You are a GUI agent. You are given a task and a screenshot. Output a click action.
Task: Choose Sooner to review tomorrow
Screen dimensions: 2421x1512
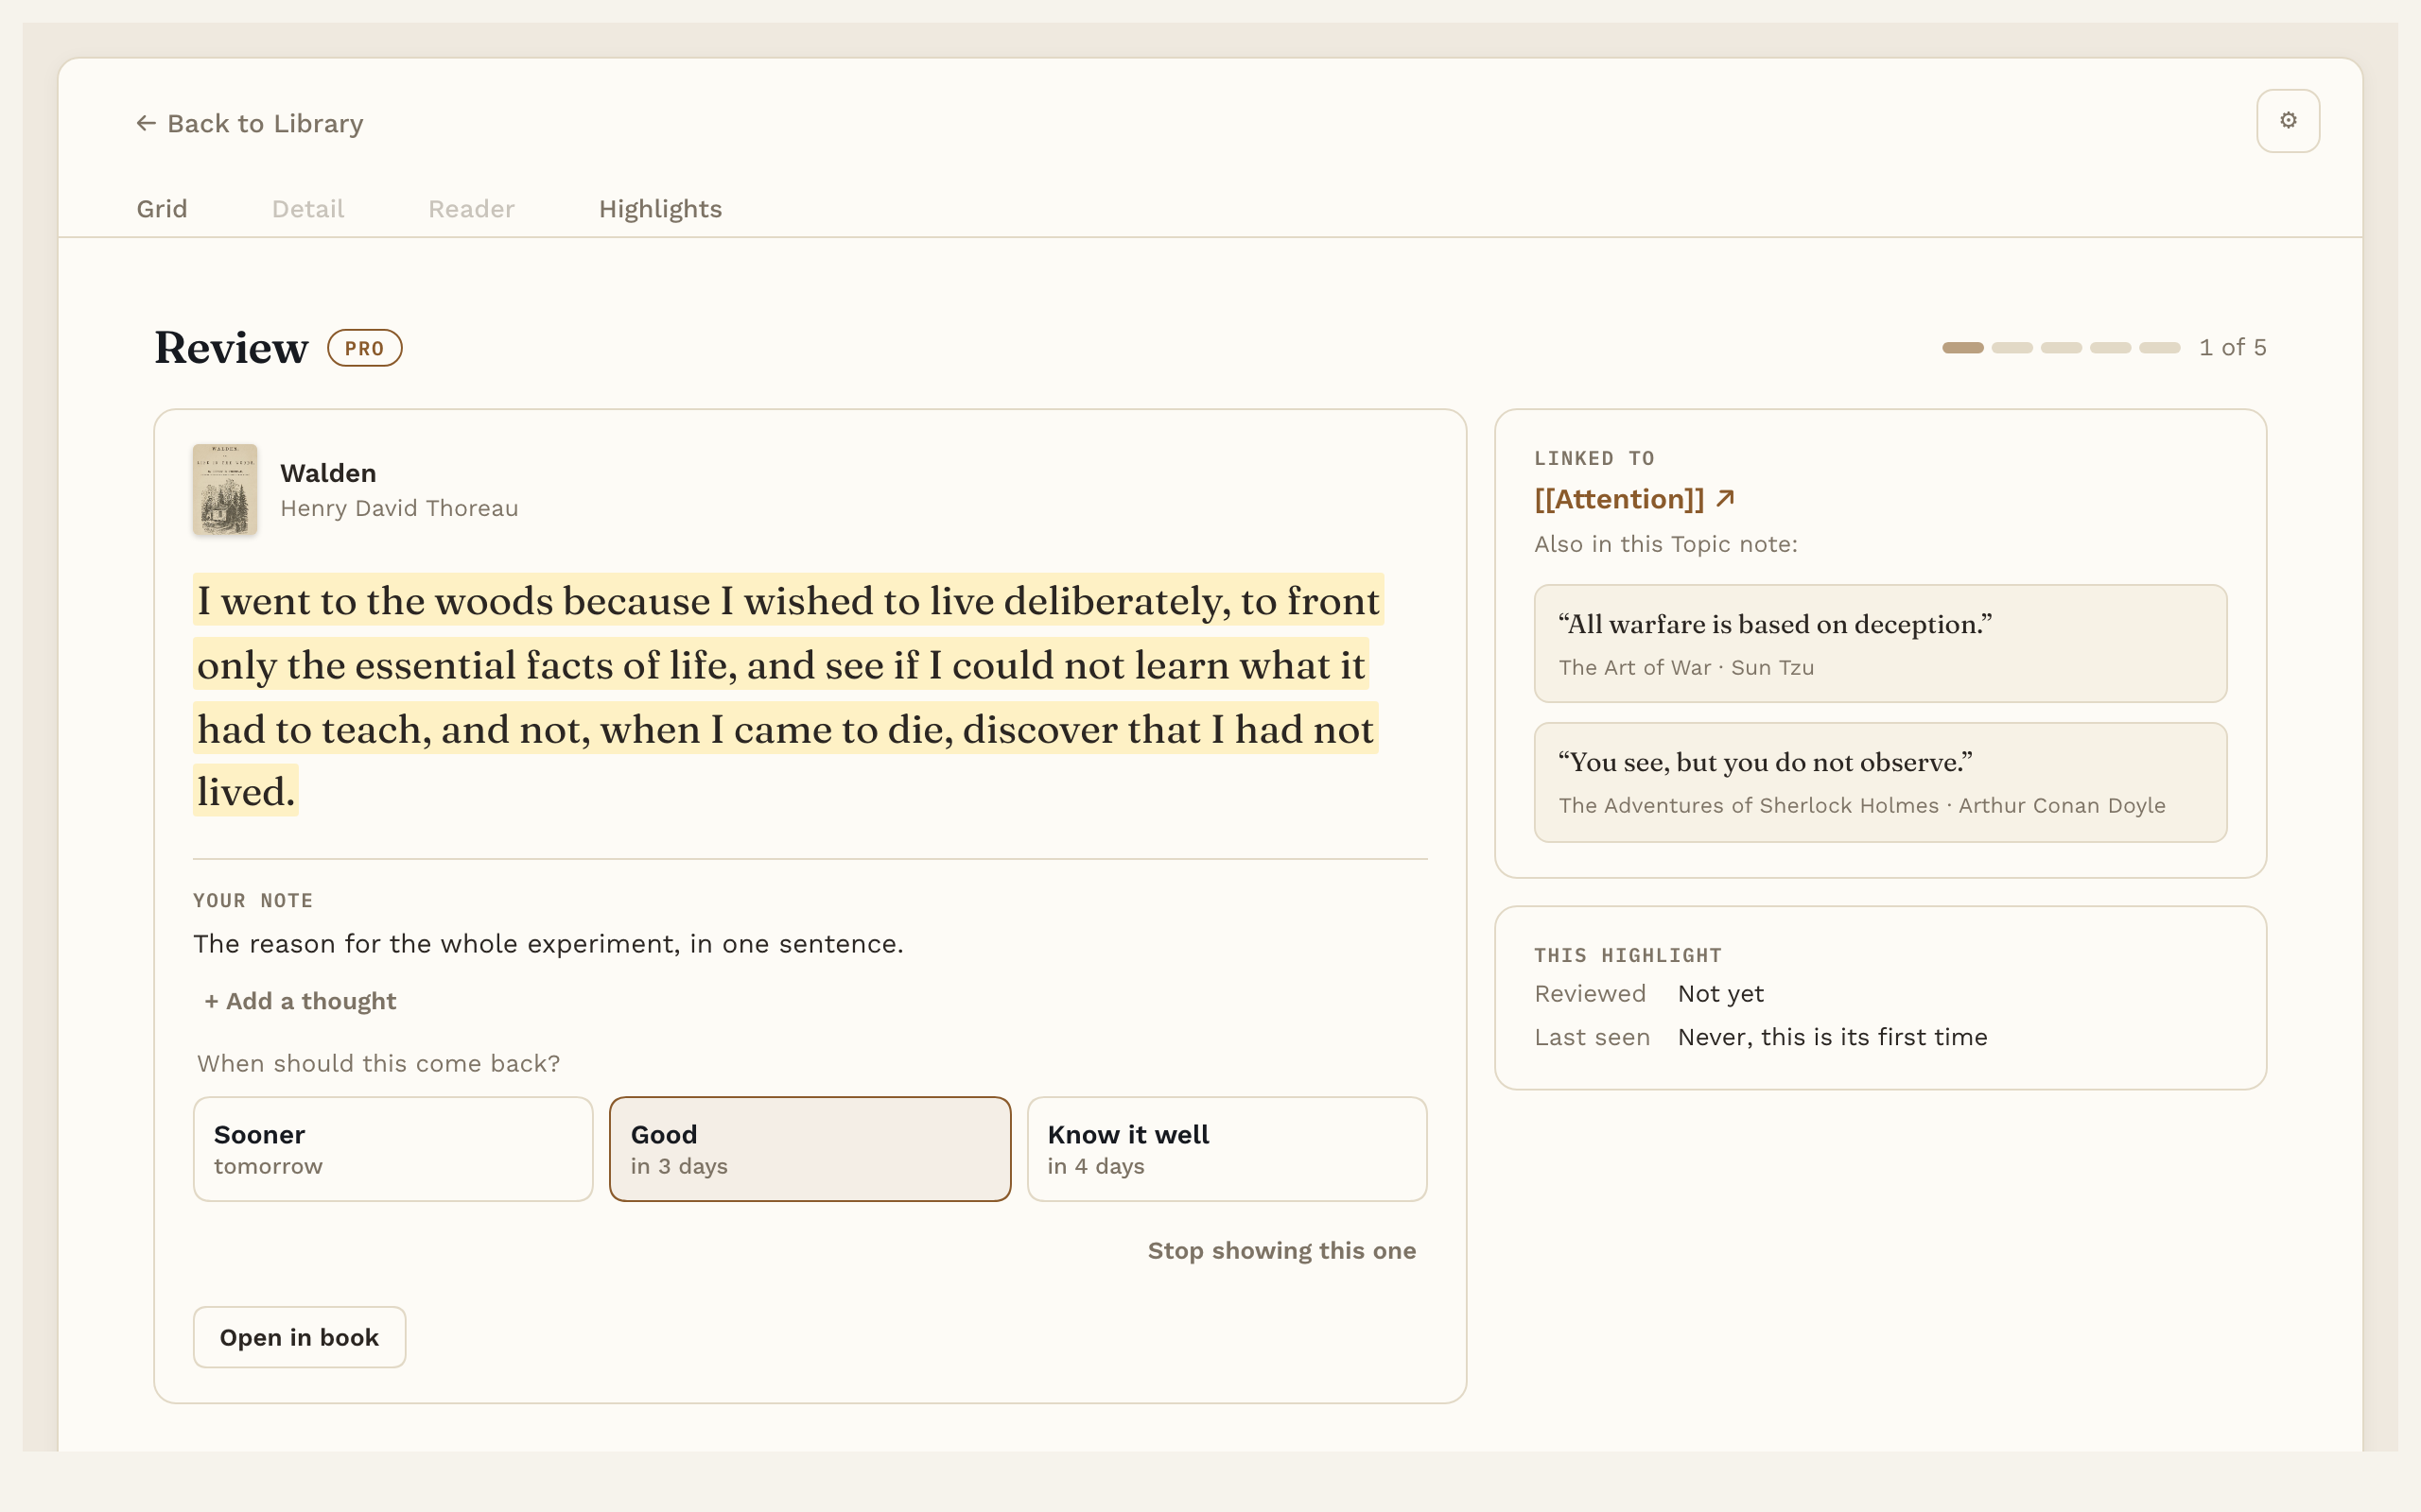(x=393, y=1149)
